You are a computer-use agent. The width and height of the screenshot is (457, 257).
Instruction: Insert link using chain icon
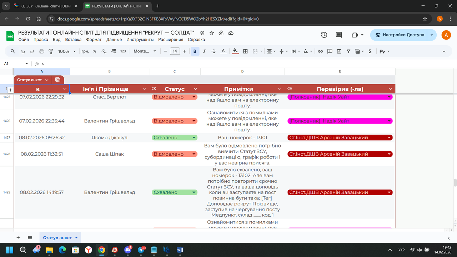click(x=320, y=51)
